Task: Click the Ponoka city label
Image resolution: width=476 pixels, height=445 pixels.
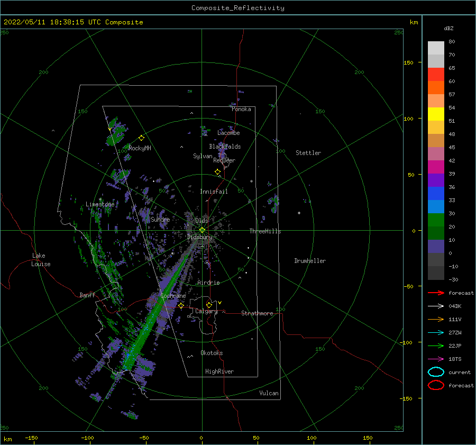Action: click(241, 109)
